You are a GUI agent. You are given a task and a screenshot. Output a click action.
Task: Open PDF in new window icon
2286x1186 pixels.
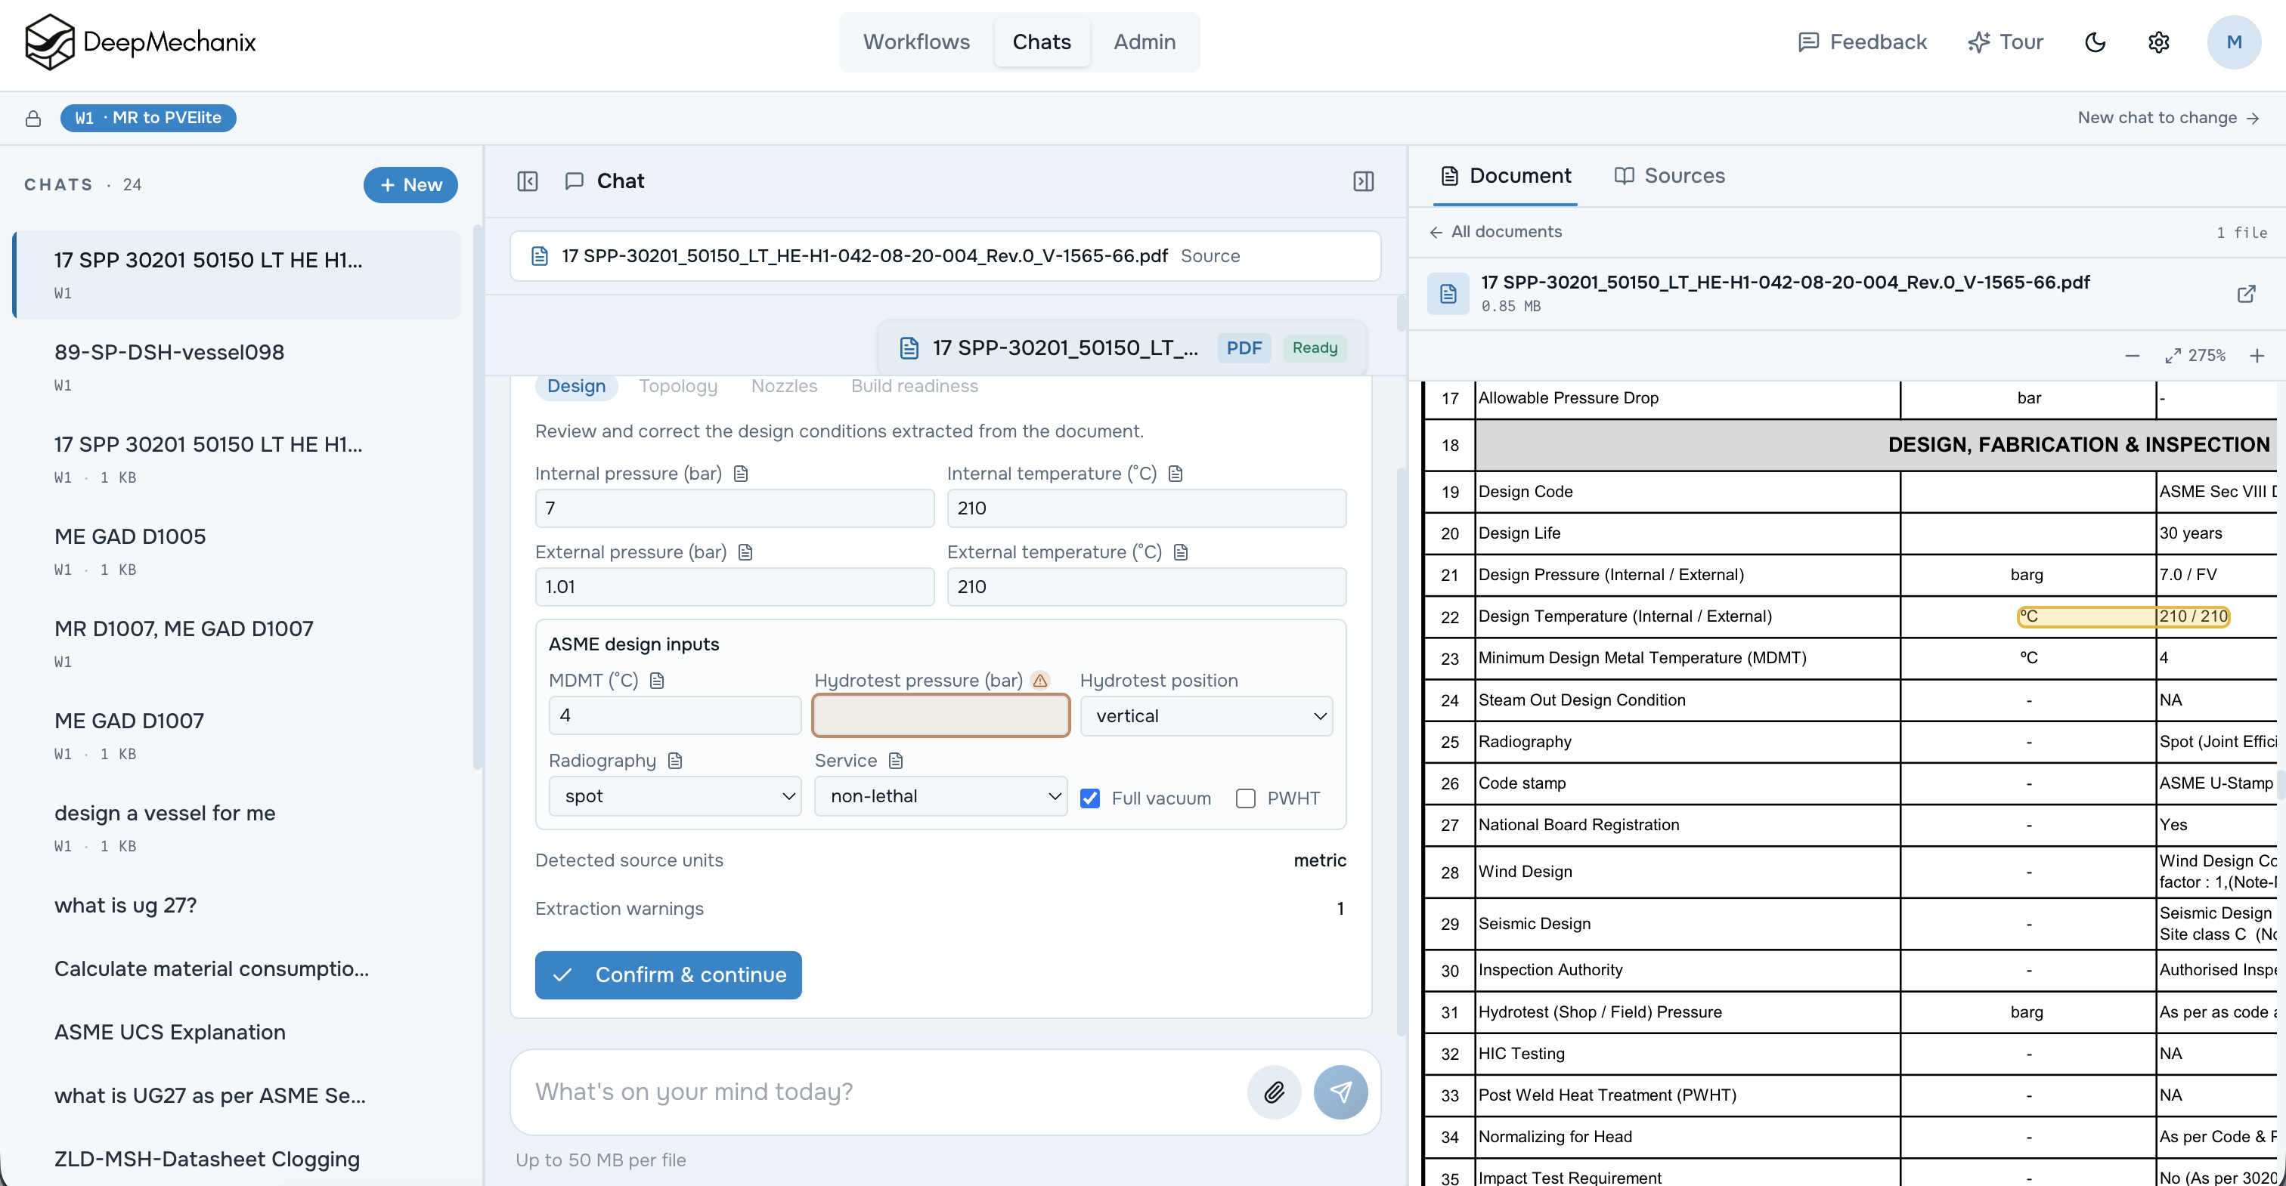[x=2246, y=294]
